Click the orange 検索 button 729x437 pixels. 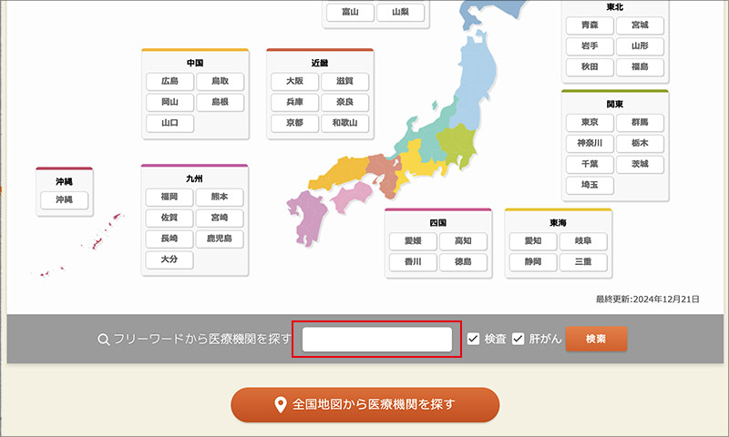pos(596,339)
